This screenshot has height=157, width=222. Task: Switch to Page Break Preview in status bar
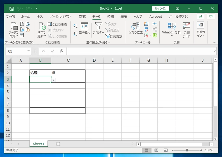click(x=166, y=150)
